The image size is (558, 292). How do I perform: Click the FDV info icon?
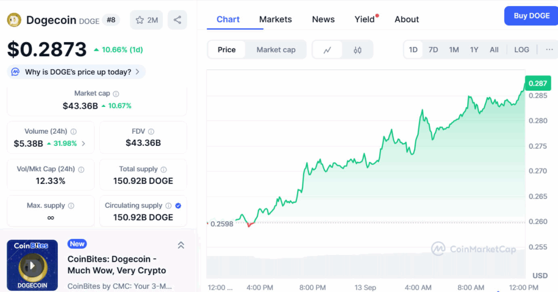(151, 132)
